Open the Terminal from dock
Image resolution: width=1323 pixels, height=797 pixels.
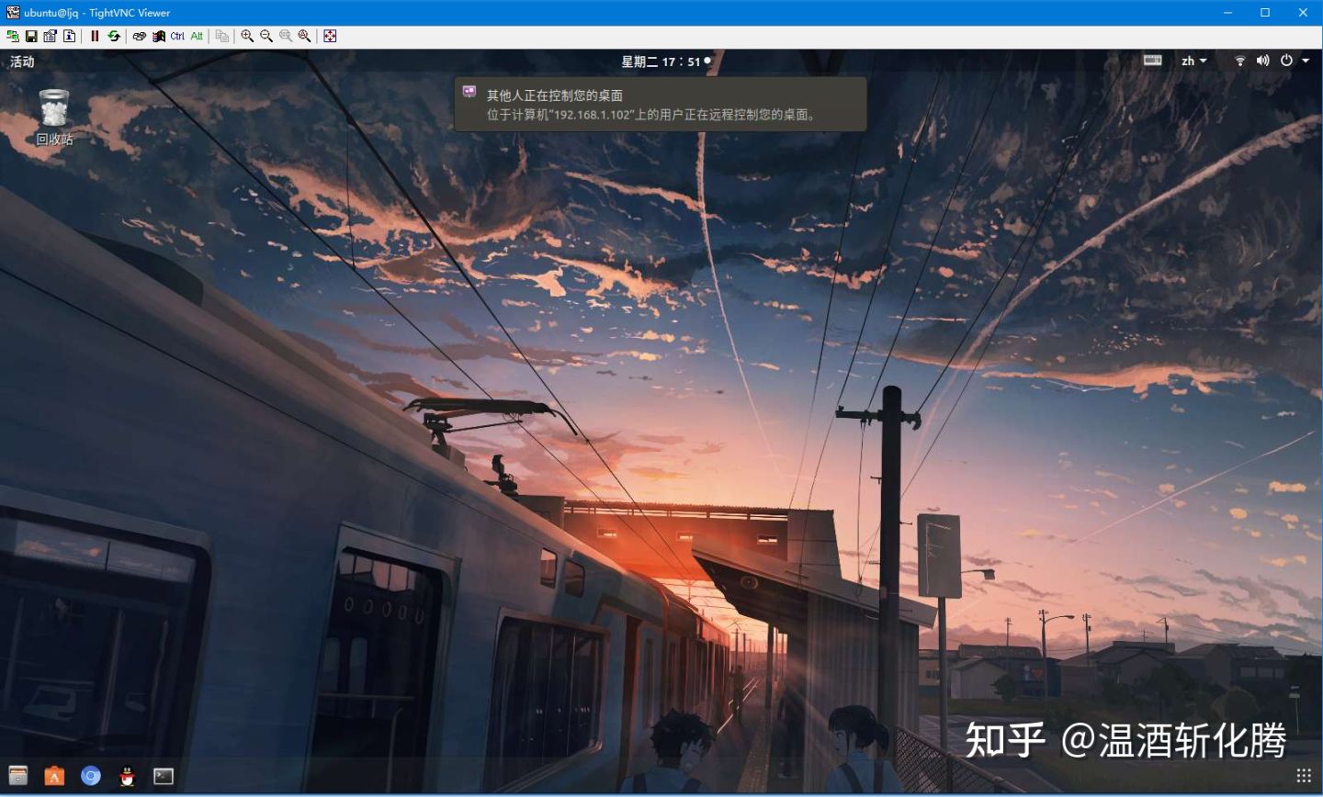tap(163, 776)
